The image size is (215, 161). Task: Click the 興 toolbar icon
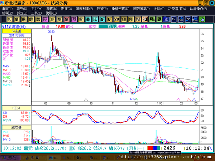pyautogui.click(x=131, y=19)
